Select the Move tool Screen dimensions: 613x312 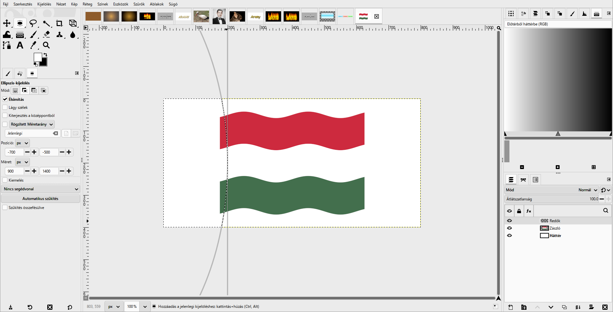point(7,23)
